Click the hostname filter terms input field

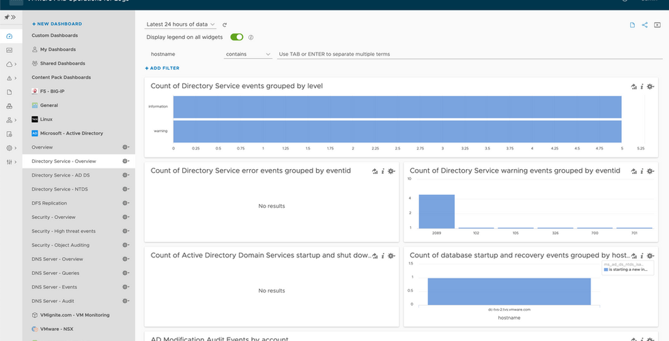(464, 54)
